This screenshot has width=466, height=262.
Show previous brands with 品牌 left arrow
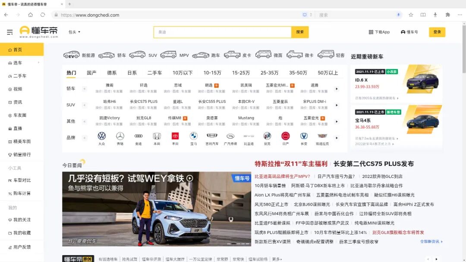point(85,137)
